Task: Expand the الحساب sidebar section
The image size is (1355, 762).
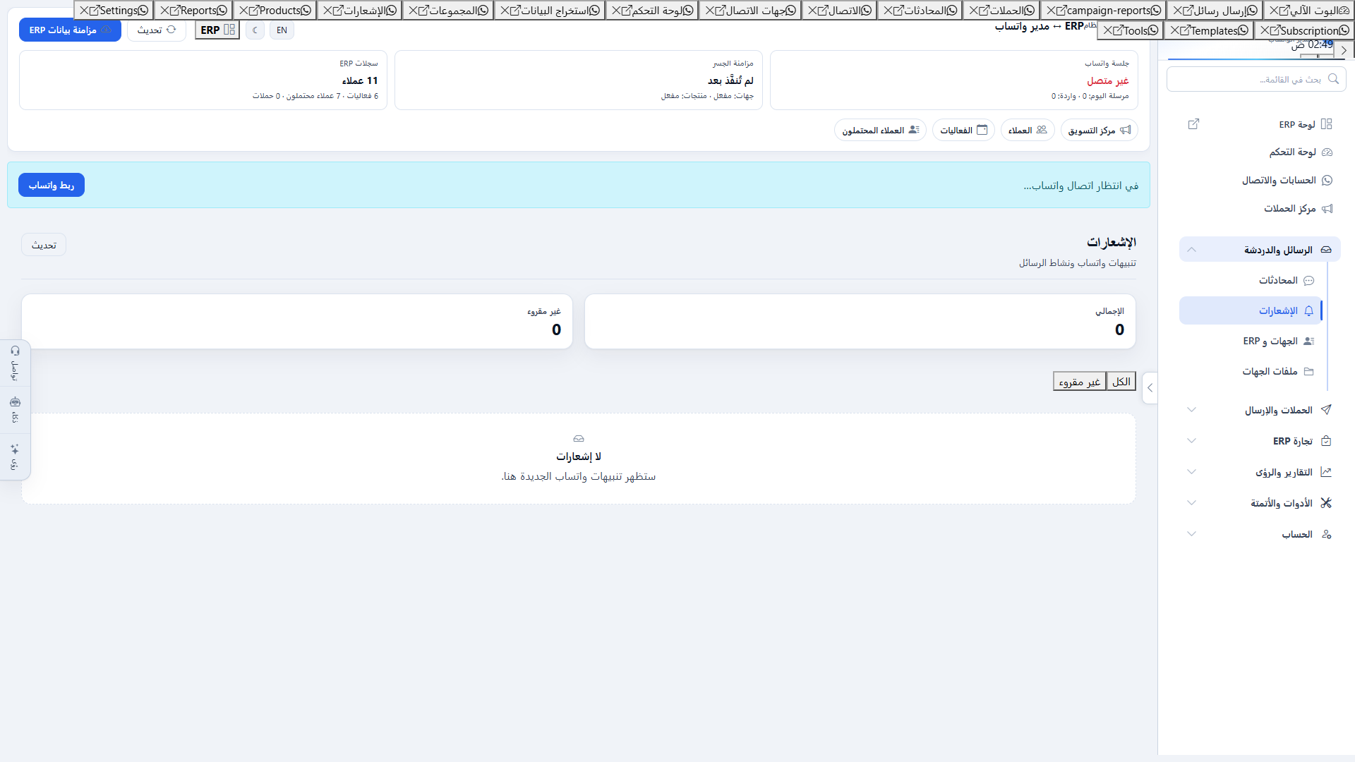Action: pos(1260,534)
